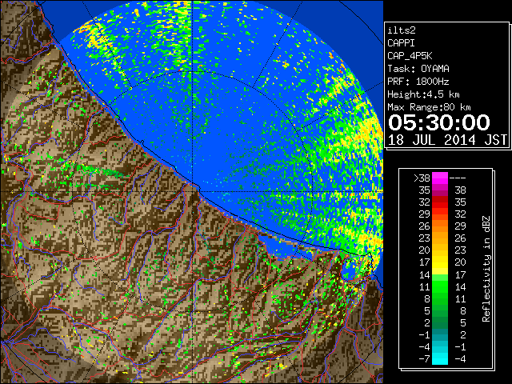Click the CAPPI product label

coord(401,43)
